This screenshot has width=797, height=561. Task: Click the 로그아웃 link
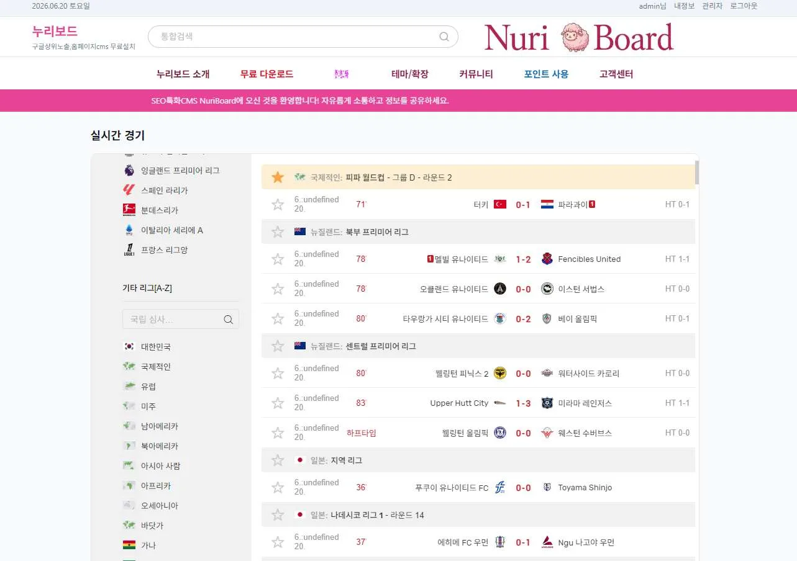744,6
